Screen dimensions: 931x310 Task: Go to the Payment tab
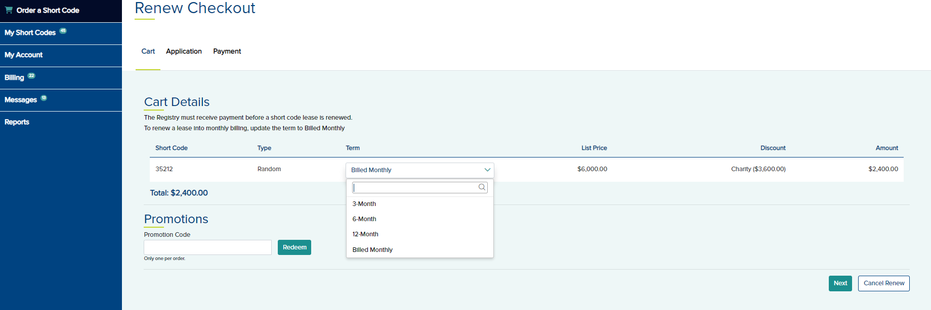point(227,51)
